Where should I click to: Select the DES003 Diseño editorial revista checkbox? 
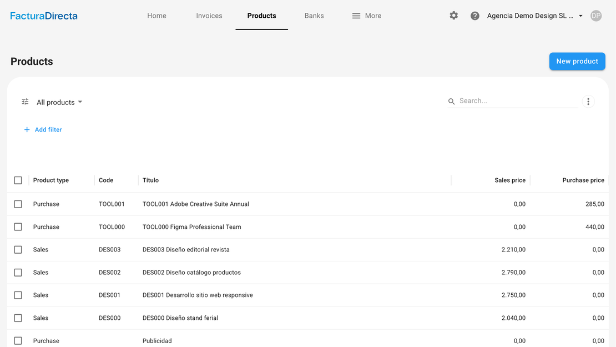coord(18,250)
